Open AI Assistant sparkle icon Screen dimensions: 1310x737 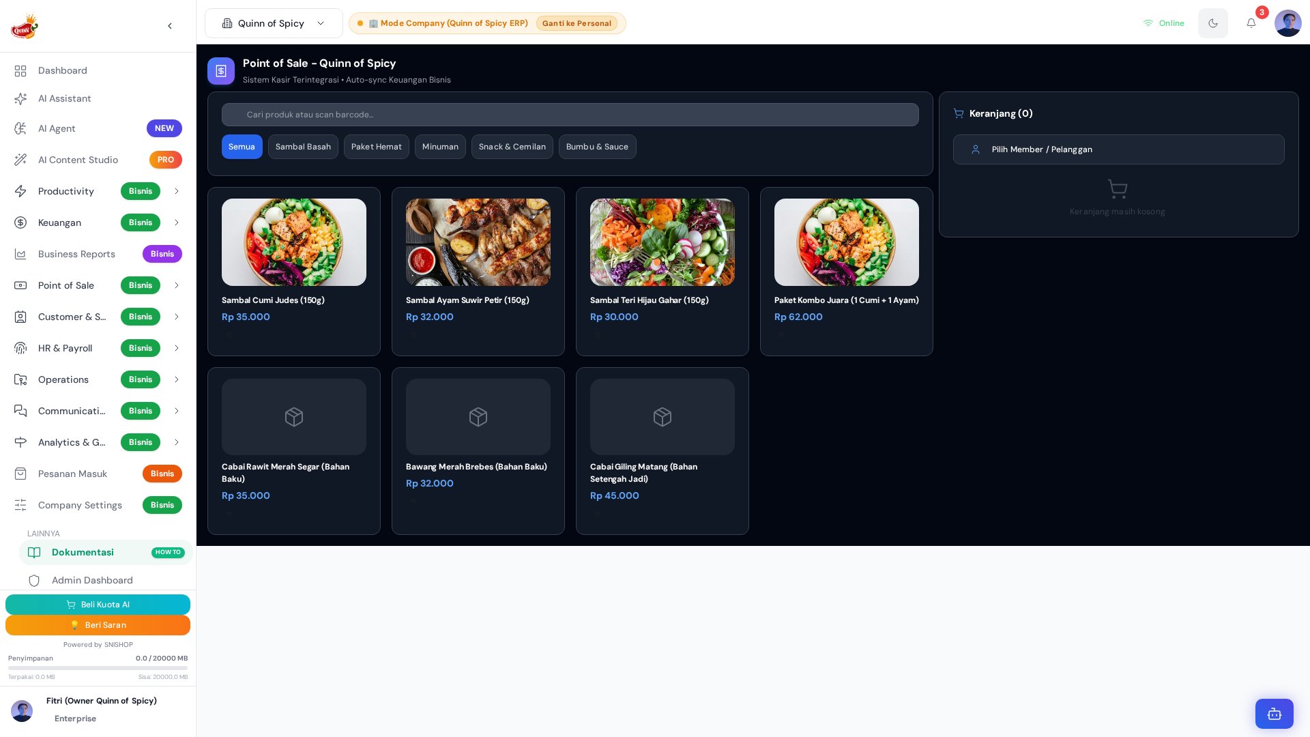[x=20, y=99]
